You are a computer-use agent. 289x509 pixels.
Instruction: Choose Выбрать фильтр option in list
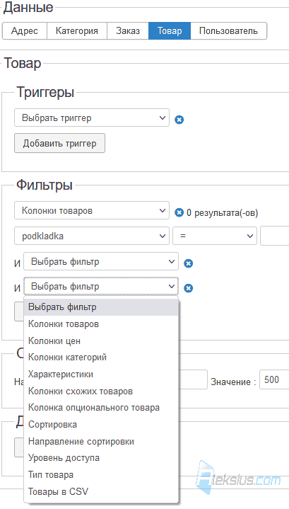101,307
